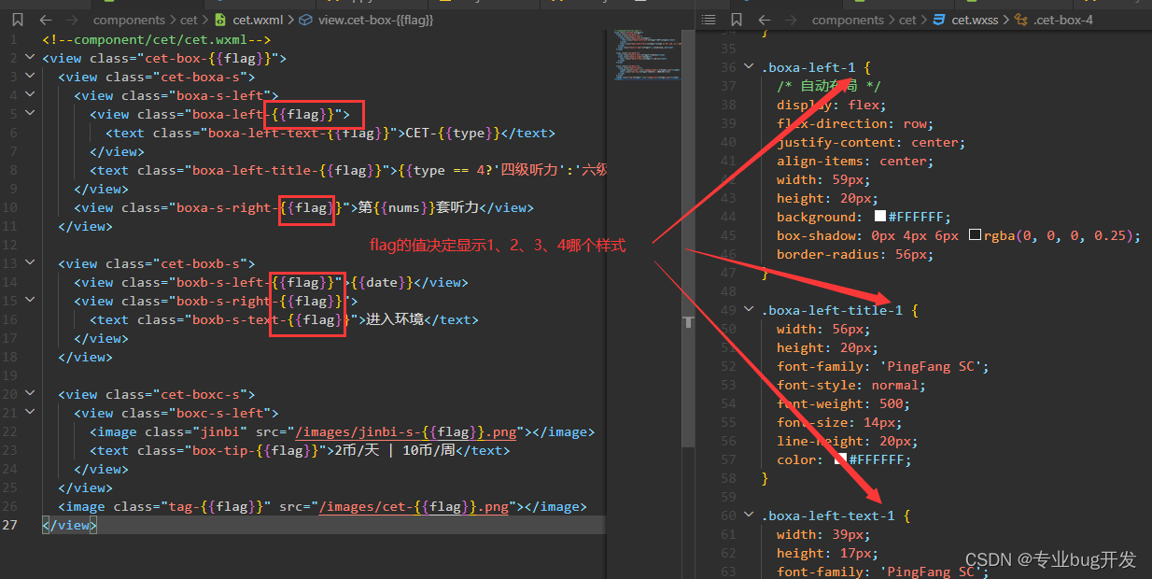
Task: Open the /images/jinbi-s image path link
Action: coord(409,431)
